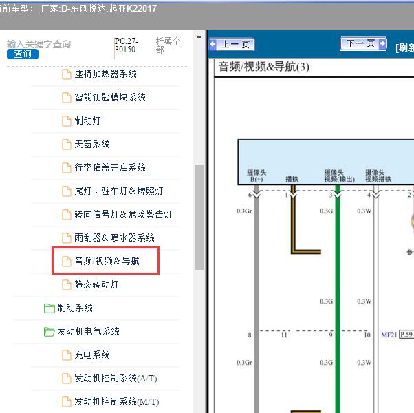The width and height of the screenshot is (414, 413).
Task: Click left arrow icon on 上一页
Action: (213, 44)
